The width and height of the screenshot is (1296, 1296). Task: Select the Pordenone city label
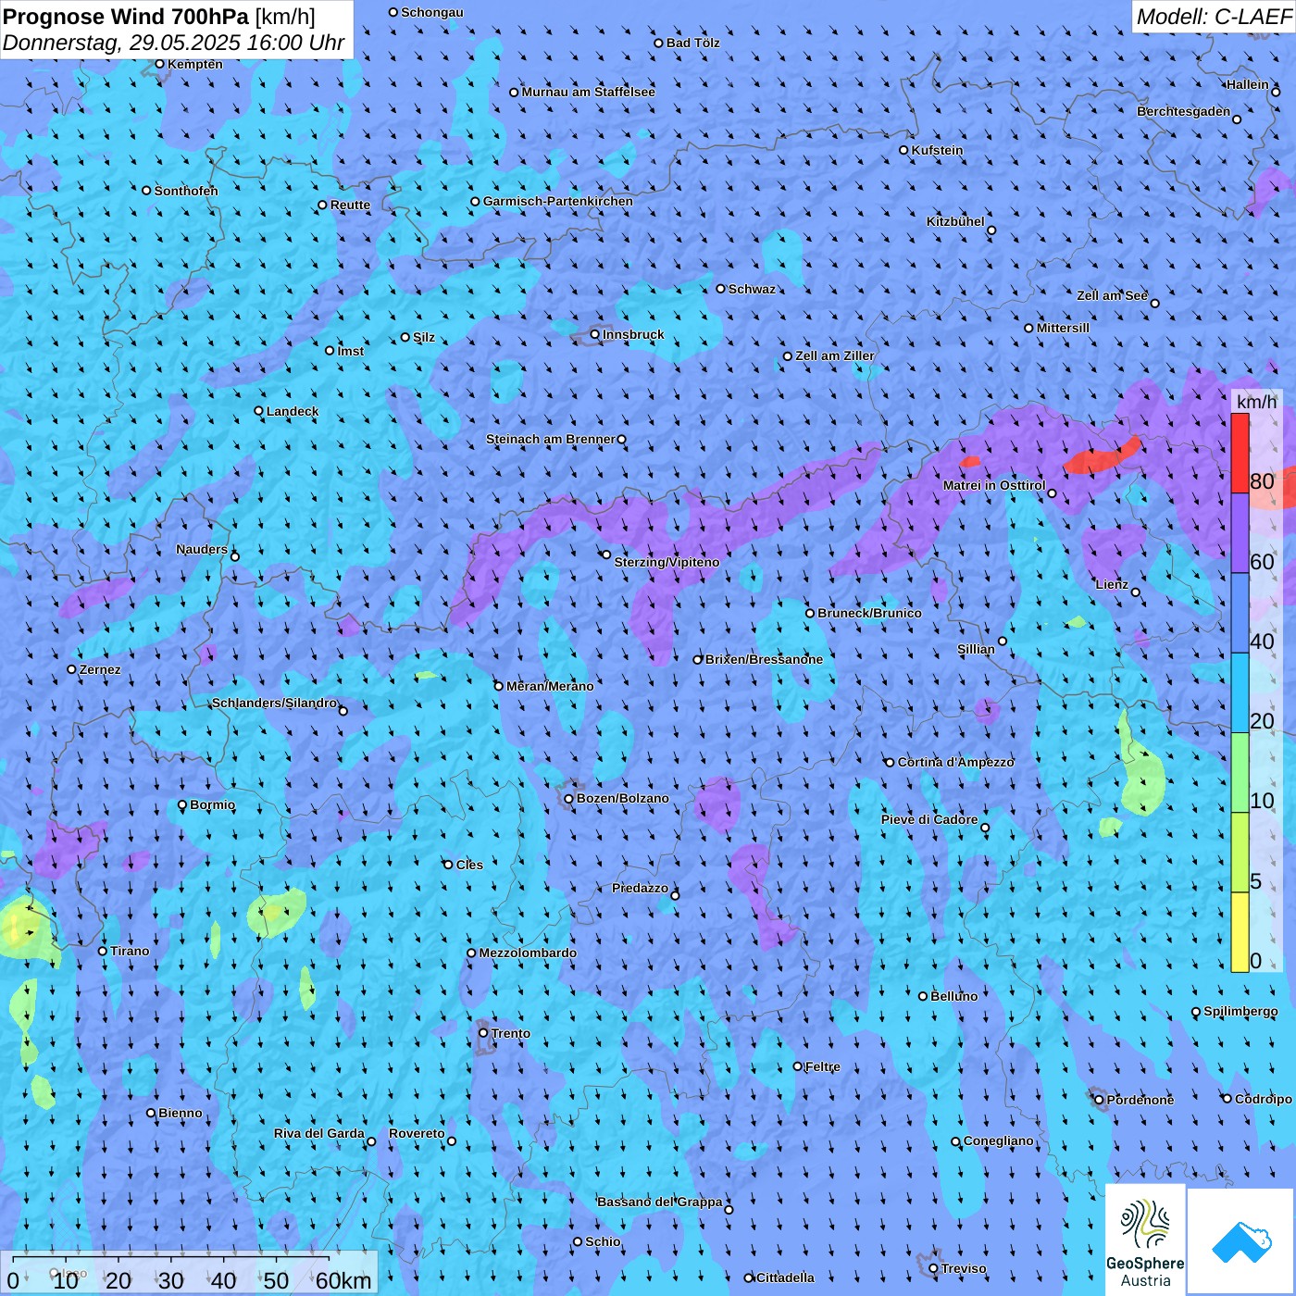pos(1140,1100)
